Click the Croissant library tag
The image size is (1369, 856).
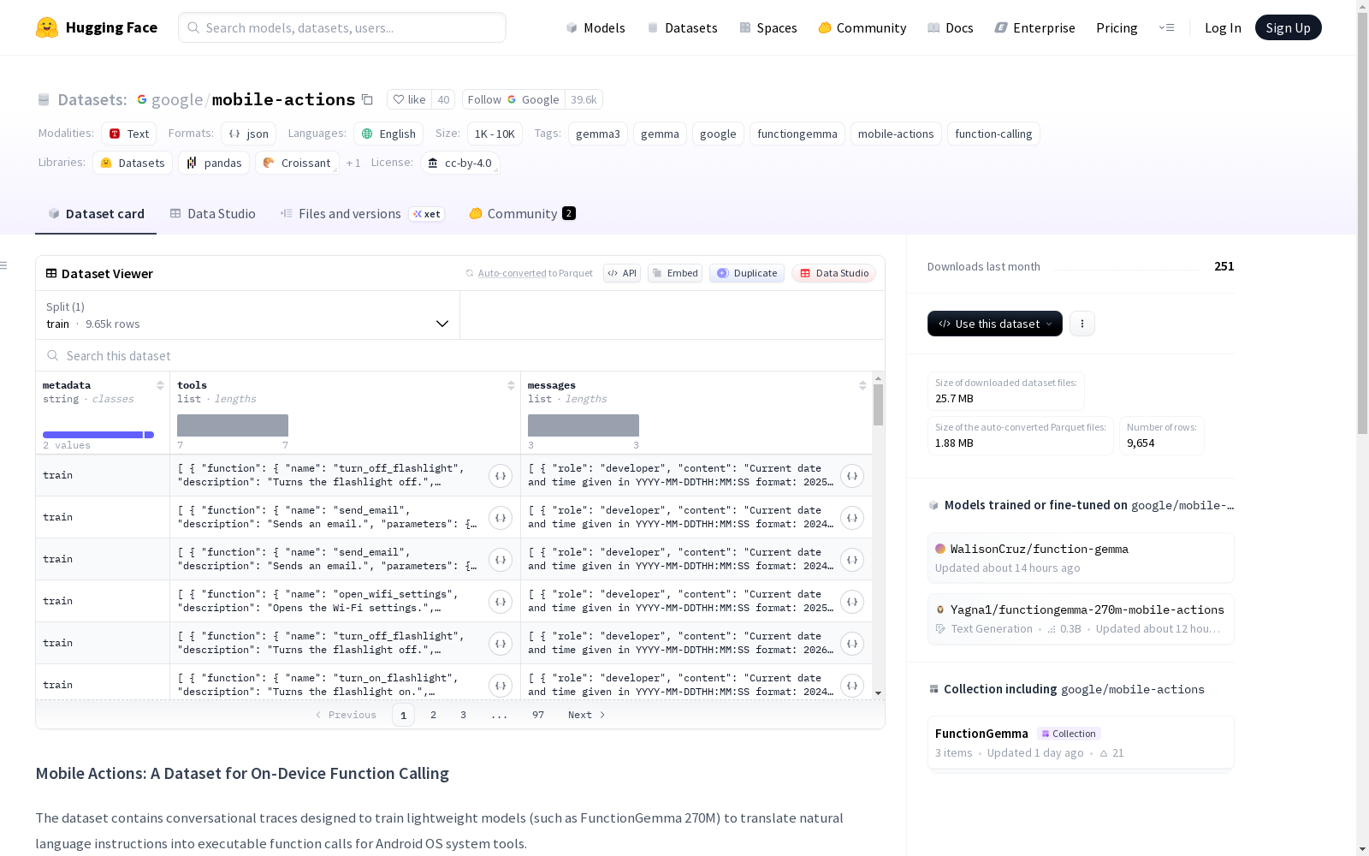(x=297, y=163)
